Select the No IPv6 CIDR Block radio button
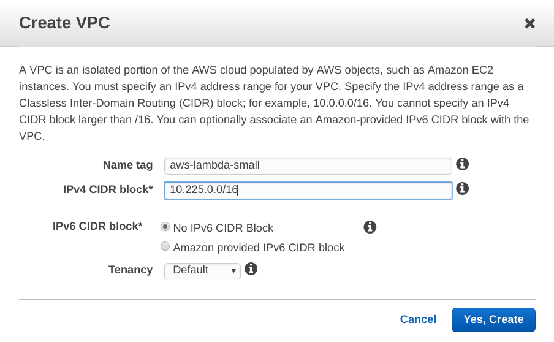Image resolution: width=554 pixels, height=342 pixels. click(x=165, y=227)
